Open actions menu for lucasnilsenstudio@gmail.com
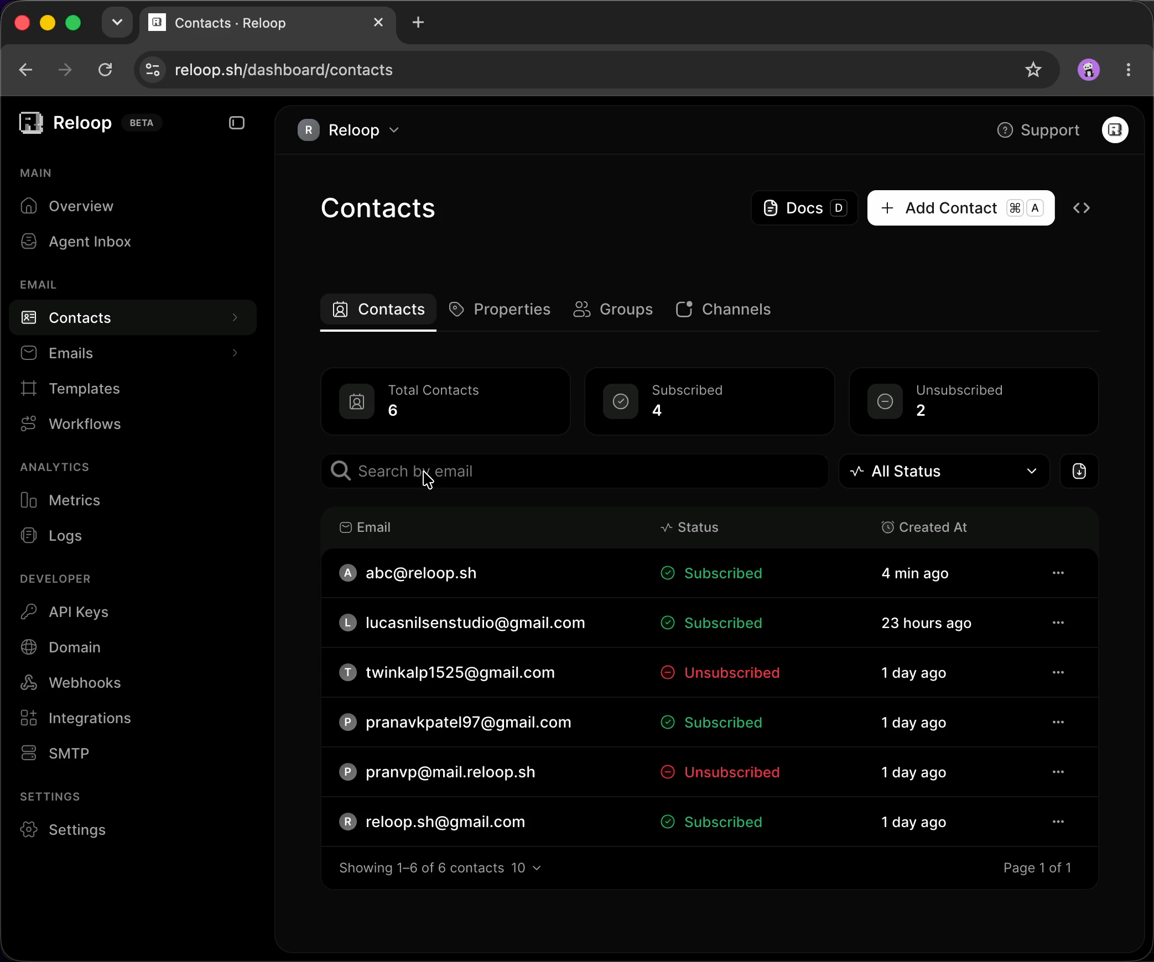Viewport: 1154px width, 962px height. click(x=1058, y=623)
